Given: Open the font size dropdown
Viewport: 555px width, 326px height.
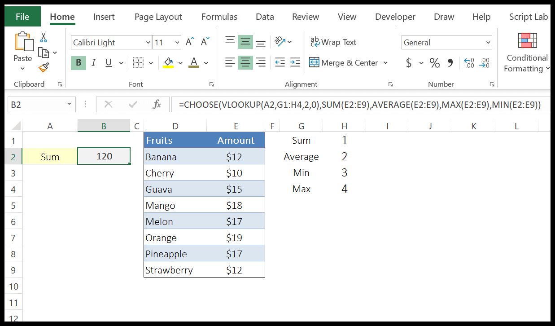Looking at the screenshot, I should pyautogui.click(x=178, y=42).
